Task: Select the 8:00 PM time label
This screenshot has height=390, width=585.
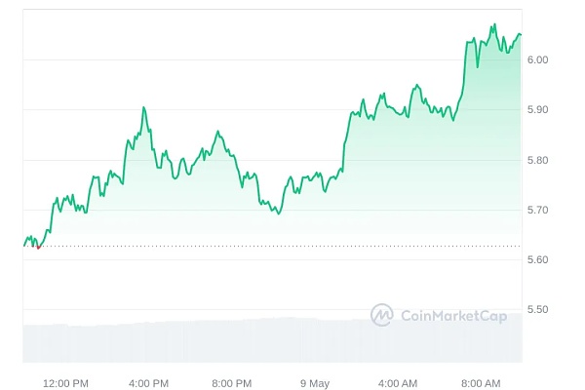Action: pos(232,381)
